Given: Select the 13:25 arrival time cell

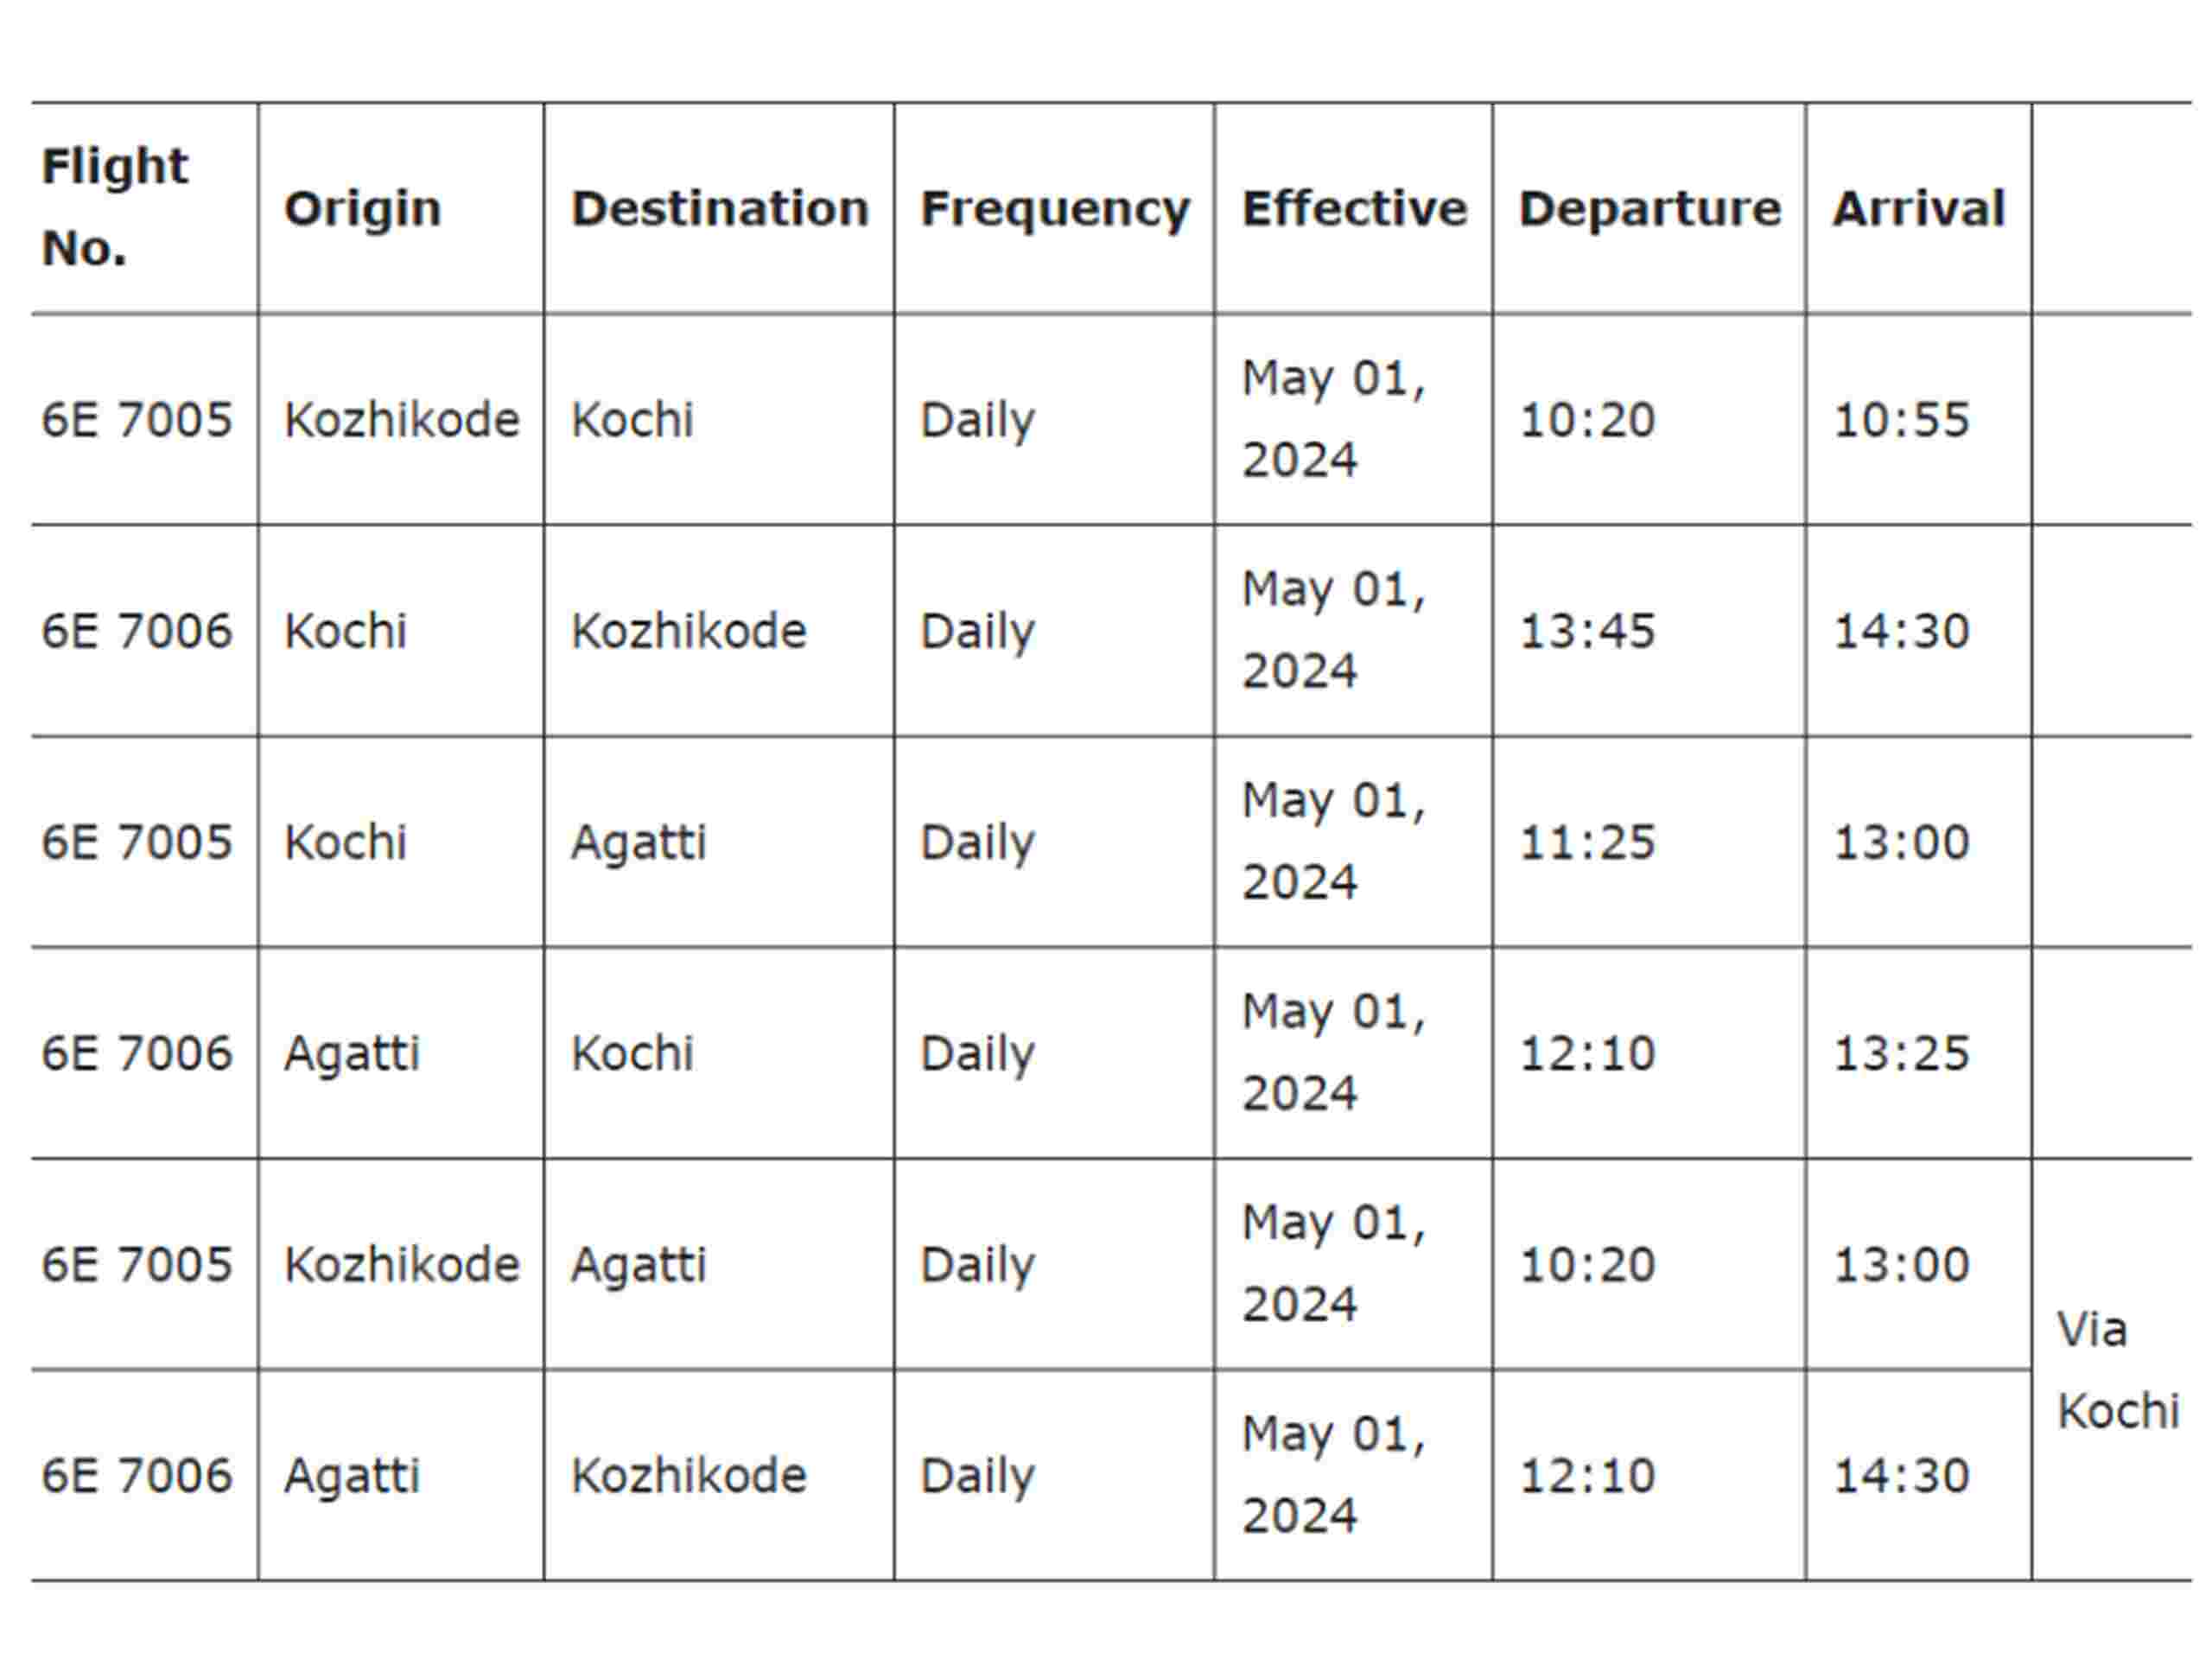Looking at the screenshot, I should [x=1900, y=1053].
